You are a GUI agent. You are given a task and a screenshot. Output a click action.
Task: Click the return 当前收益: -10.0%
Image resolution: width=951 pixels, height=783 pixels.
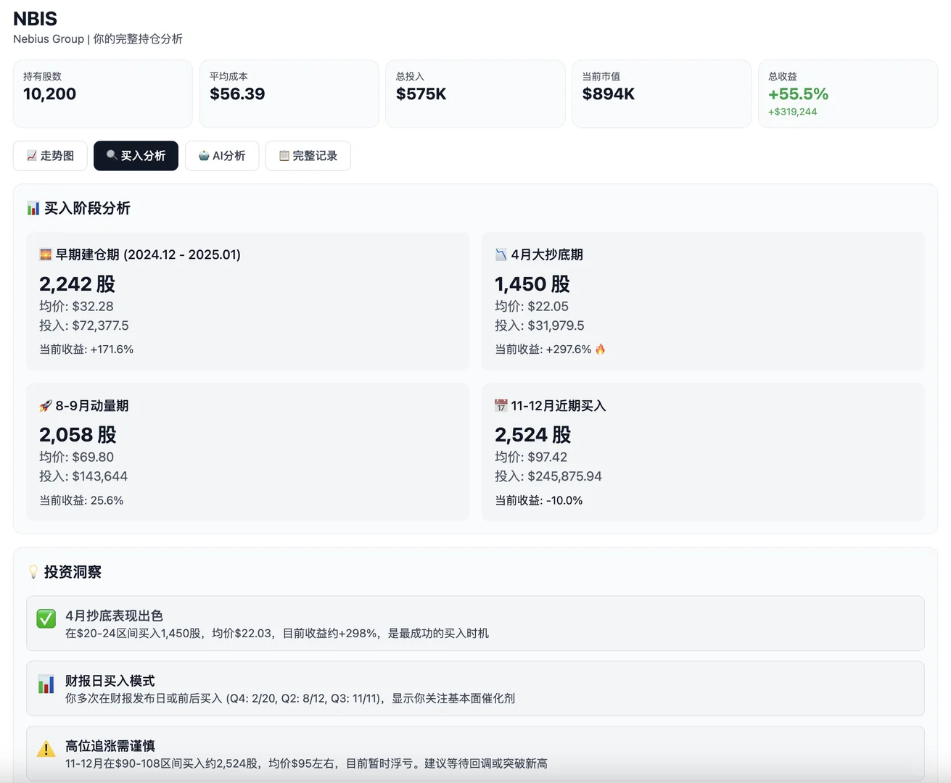[x=539, y=501]
